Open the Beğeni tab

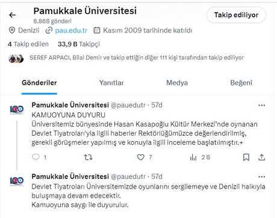point(241,83)
